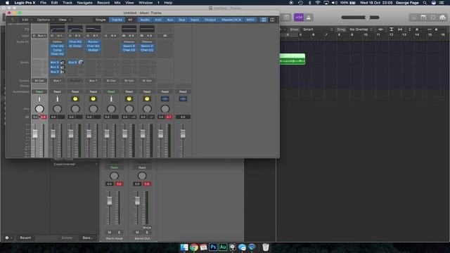
Task: Open Finder from the Dock
Action: tap(184, 247)
